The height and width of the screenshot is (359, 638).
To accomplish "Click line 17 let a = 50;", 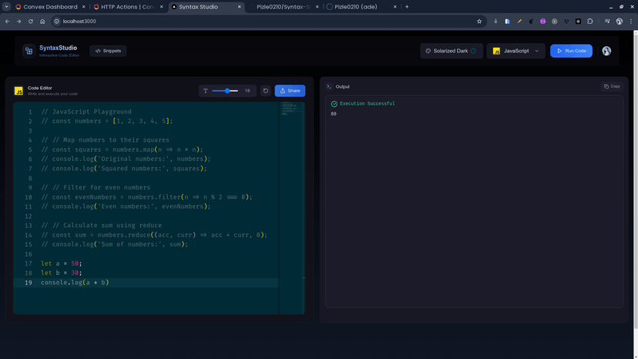I will point(62,263).
